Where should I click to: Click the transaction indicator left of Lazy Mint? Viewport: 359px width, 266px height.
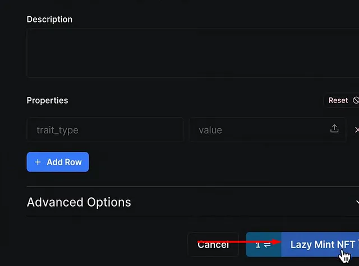tap(264, 245)
